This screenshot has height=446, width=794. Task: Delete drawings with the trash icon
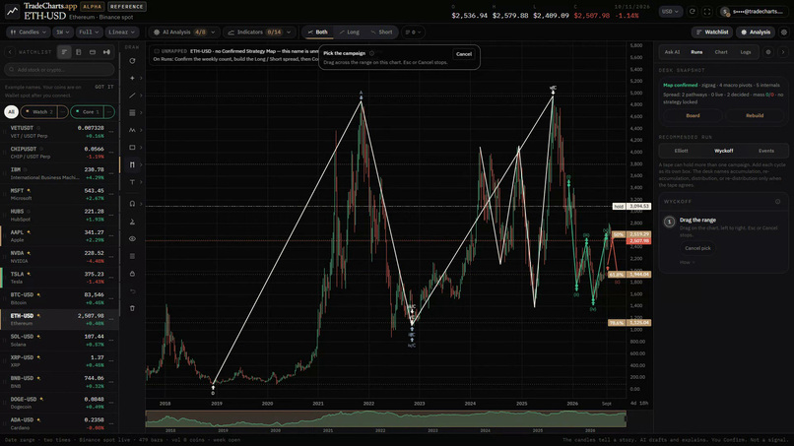(x=132, y=308)
